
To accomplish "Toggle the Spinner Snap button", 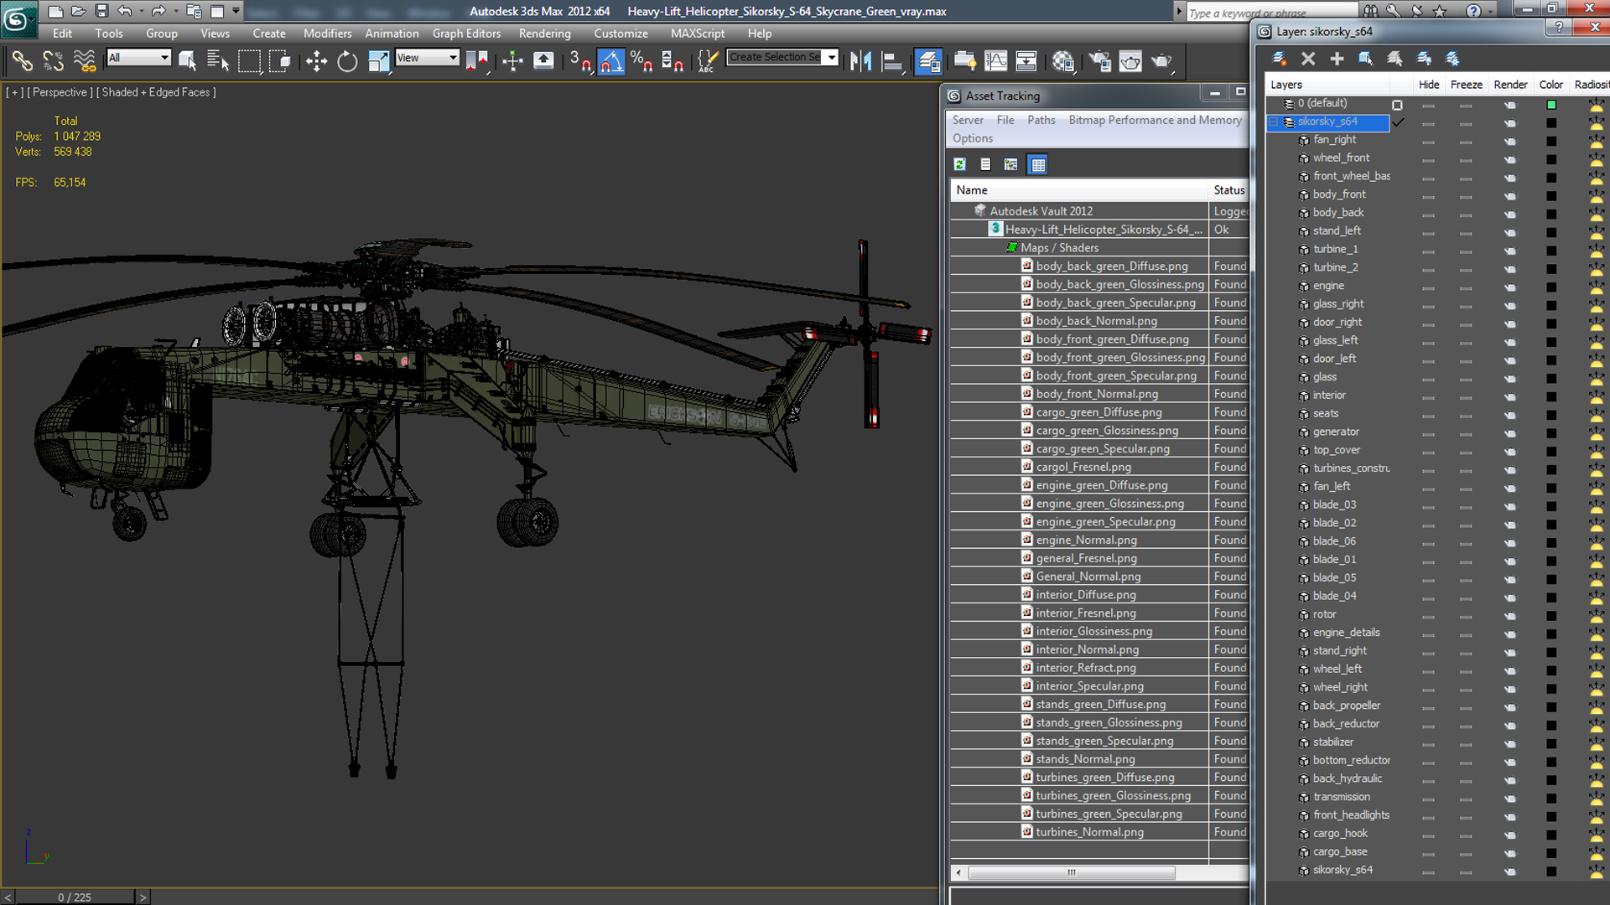I will click(673, 60).
